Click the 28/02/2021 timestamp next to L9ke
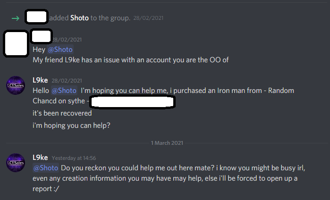This screenshot has width=330, height=200. (67, 81)
